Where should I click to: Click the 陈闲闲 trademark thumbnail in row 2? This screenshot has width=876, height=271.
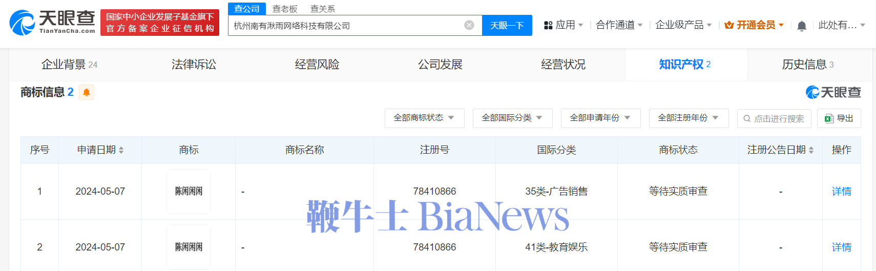(x=189, y=247)
